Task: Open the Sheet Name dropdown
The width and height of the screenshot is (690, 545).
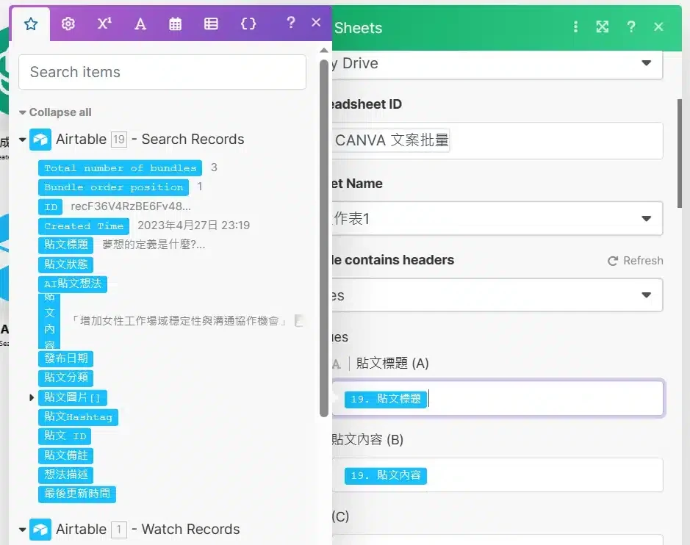Action: click(x=497, y=219)
